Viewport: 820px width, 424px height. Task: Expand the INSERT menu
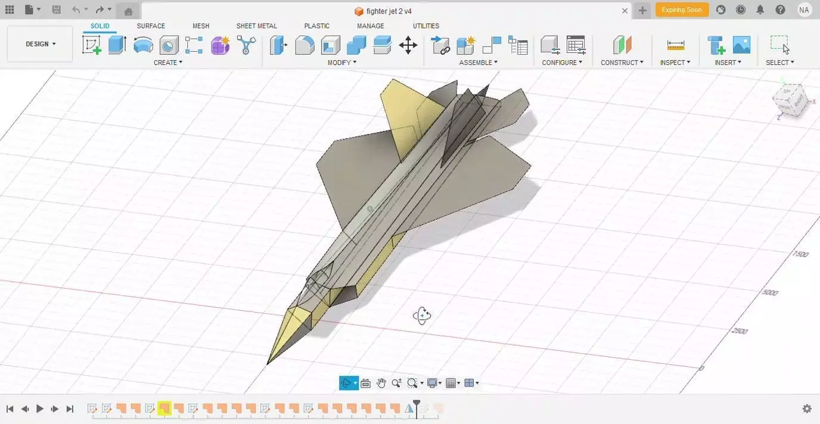click(x=728, y=63)
